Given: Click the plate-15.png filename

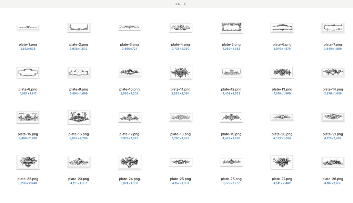Looking at the screenshot, I should pos(28,134).
